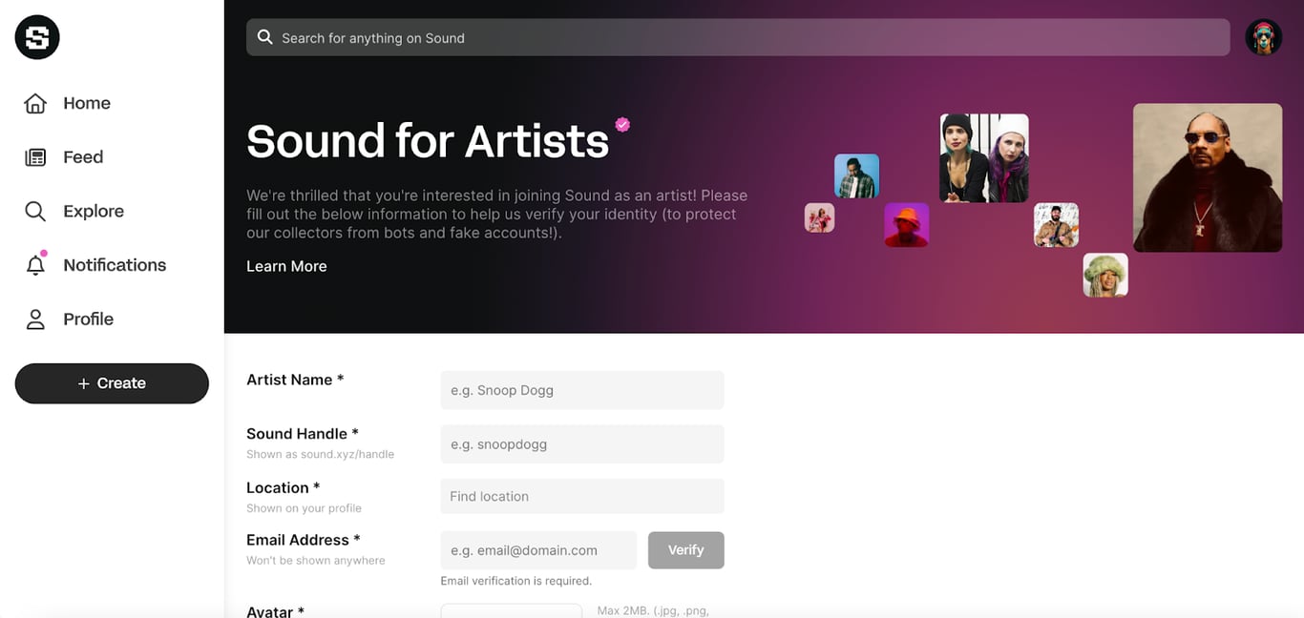Follow the Learn More link

click(286, 266)
